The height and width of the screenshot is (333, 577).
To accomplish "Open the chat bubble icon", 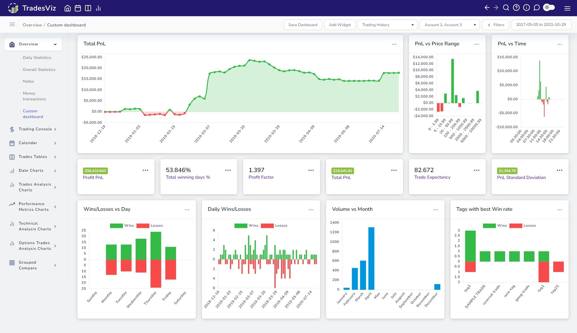I will tap(536, 8).
